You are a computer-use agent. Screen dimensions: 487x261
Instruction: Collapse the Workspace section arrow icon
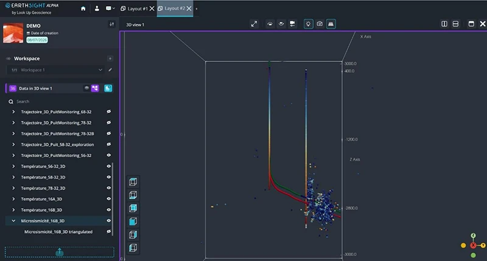click(x=9, y=58)
